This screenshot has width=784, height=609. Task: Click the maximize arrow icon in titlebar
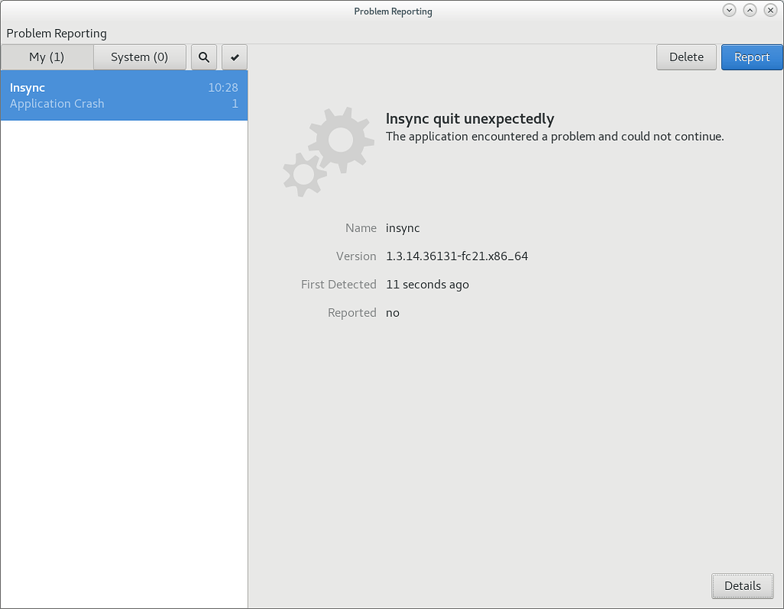[x=750, y=10]
